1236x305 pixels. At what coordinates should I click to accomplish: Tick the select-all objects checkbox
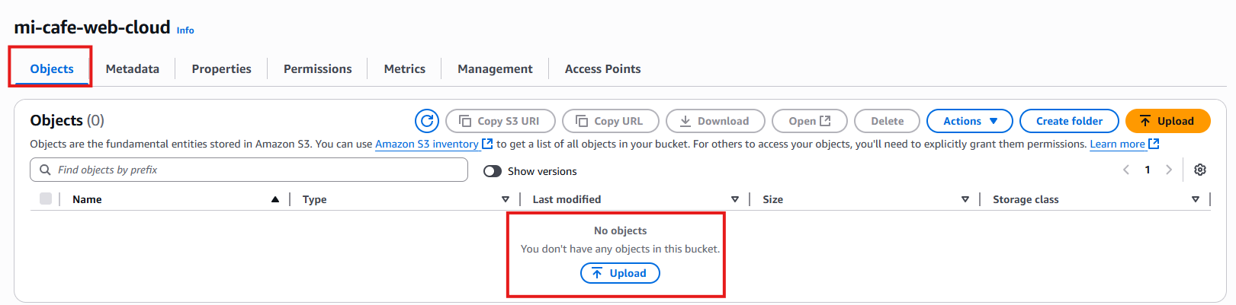click(x=46, y=199)
